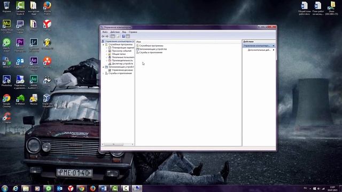Viewport: 342px width, 192px height.
Task: Open Outlook 2013 desktop shortcut
Action: 20,62
